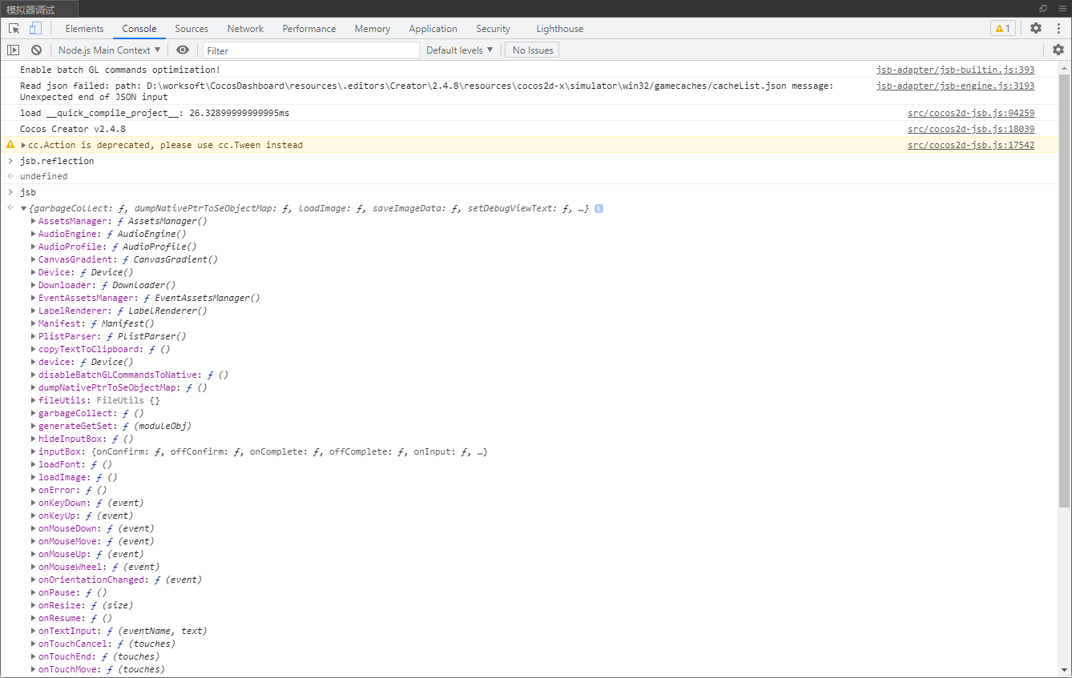Switch to the Memory tab
This screenshot has width=1072, height=678.
tap(373, 29)
